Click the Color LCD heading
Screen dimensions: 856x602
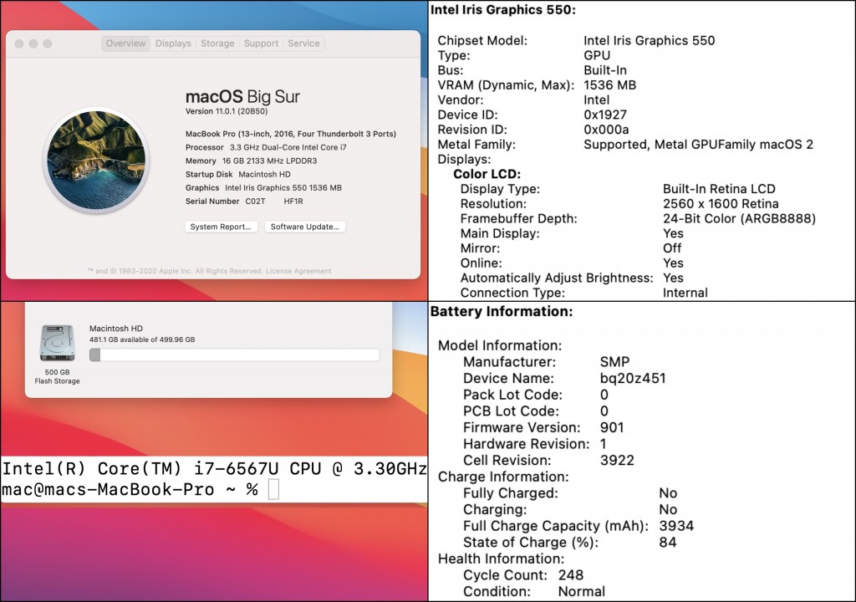tap(487, 174)
